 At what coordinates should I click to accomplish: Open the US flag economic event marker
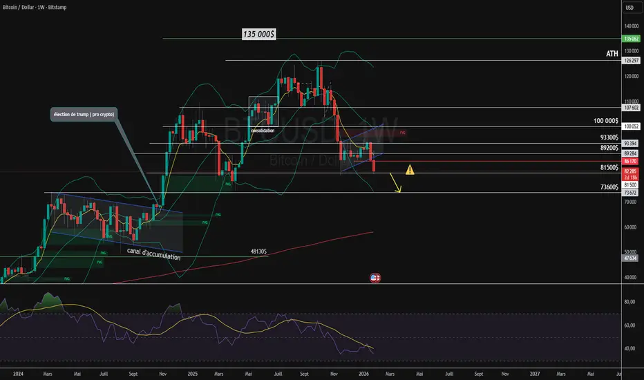(375, 278)
